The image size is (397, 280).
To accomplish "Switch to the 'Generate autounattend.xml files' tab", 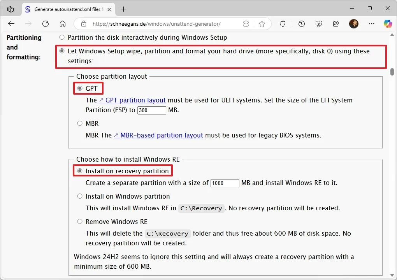I will click(x=66, y=9).
